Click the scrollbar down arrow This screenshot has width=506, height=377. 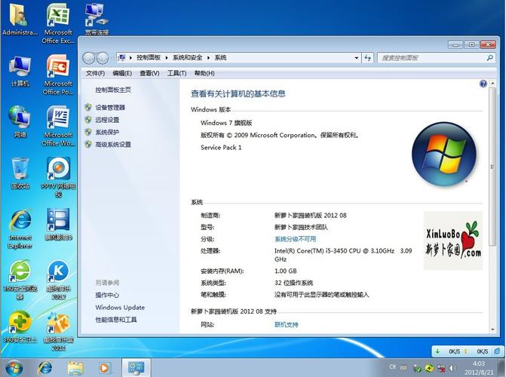[492, 329]
